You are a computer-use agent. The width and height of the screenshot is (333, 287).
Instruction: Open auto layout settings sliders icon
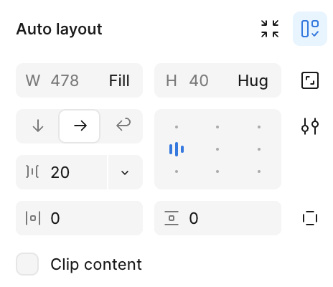pos(310,126)
